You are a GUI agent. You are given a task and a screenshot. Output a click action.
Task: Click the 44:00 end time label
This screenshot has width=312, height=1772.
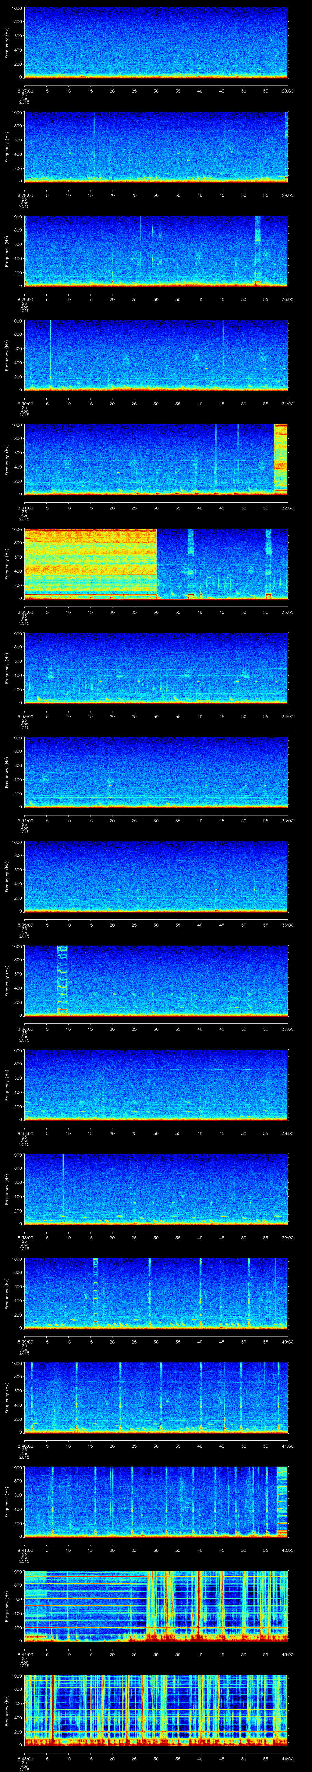[x=288, y=1758]
